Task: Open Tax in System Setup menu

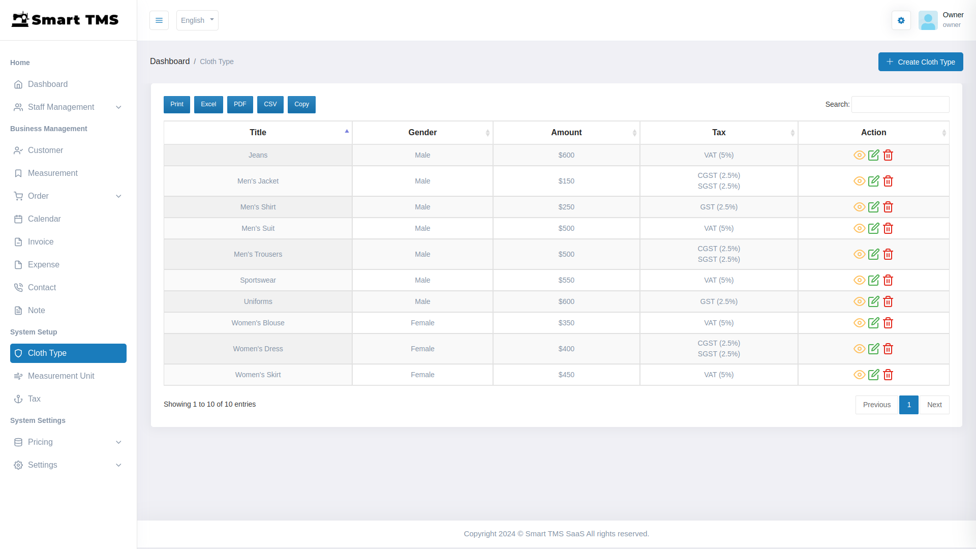Action: point(34,399)
